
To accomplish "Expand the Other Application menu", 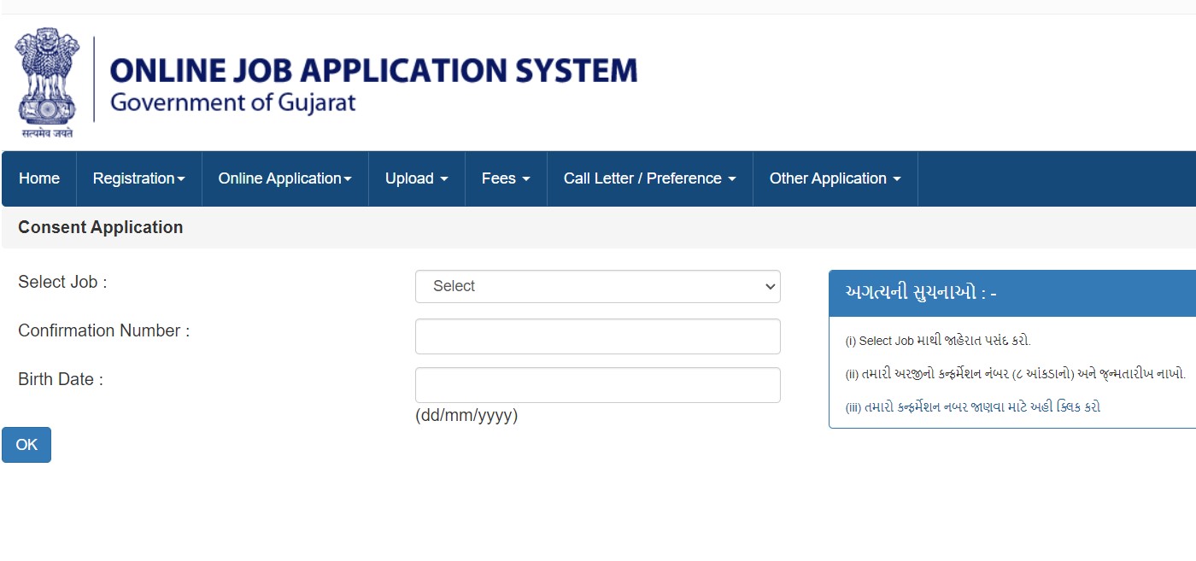I will (x=835, y=178).
